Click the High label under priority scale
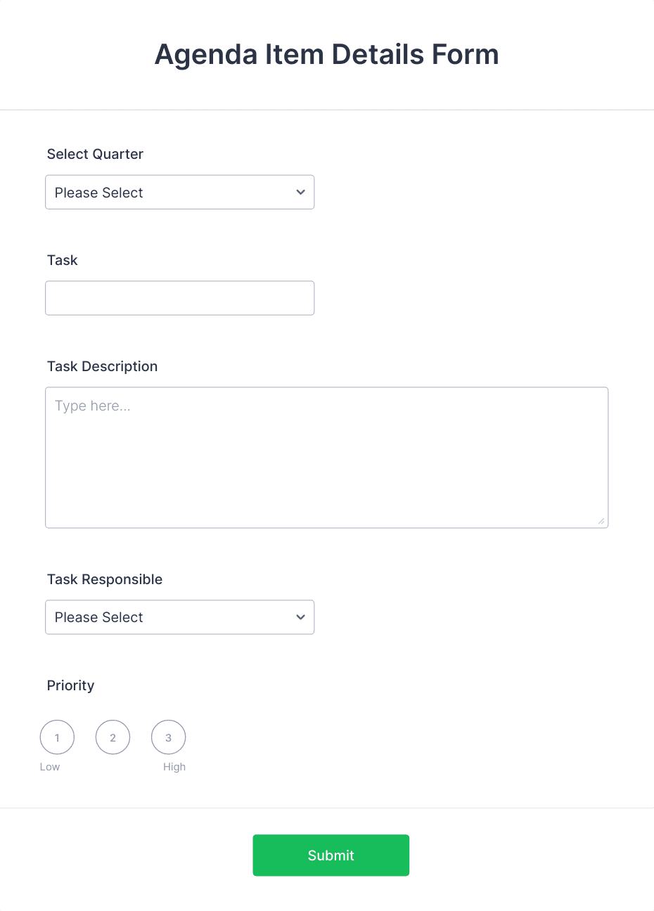 [x=174, y=767]
